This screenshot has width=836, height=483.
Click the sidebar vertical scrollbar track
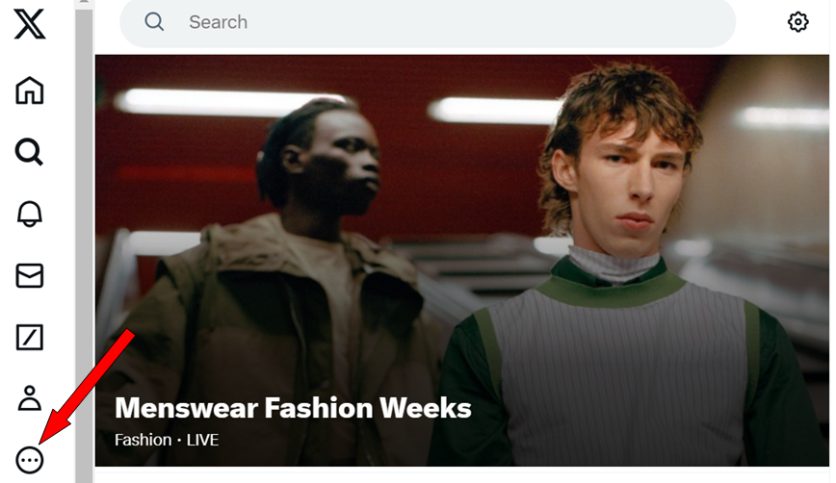pyautogui.click(x=84, y=245)
